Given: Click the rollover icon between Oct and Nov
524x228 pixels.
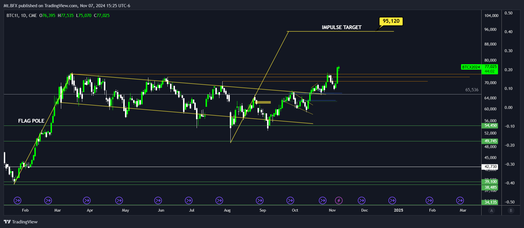Looking at the screenshot, I should click(323, 200).
